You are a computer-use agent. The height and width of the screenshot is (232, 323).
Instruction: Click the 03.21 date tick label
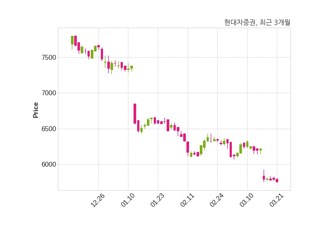(277, 200)
